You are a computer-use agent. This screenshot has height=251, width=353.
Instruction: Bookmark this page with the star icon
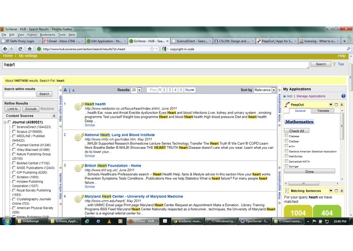pyautogui.click(x=152, y=49)
